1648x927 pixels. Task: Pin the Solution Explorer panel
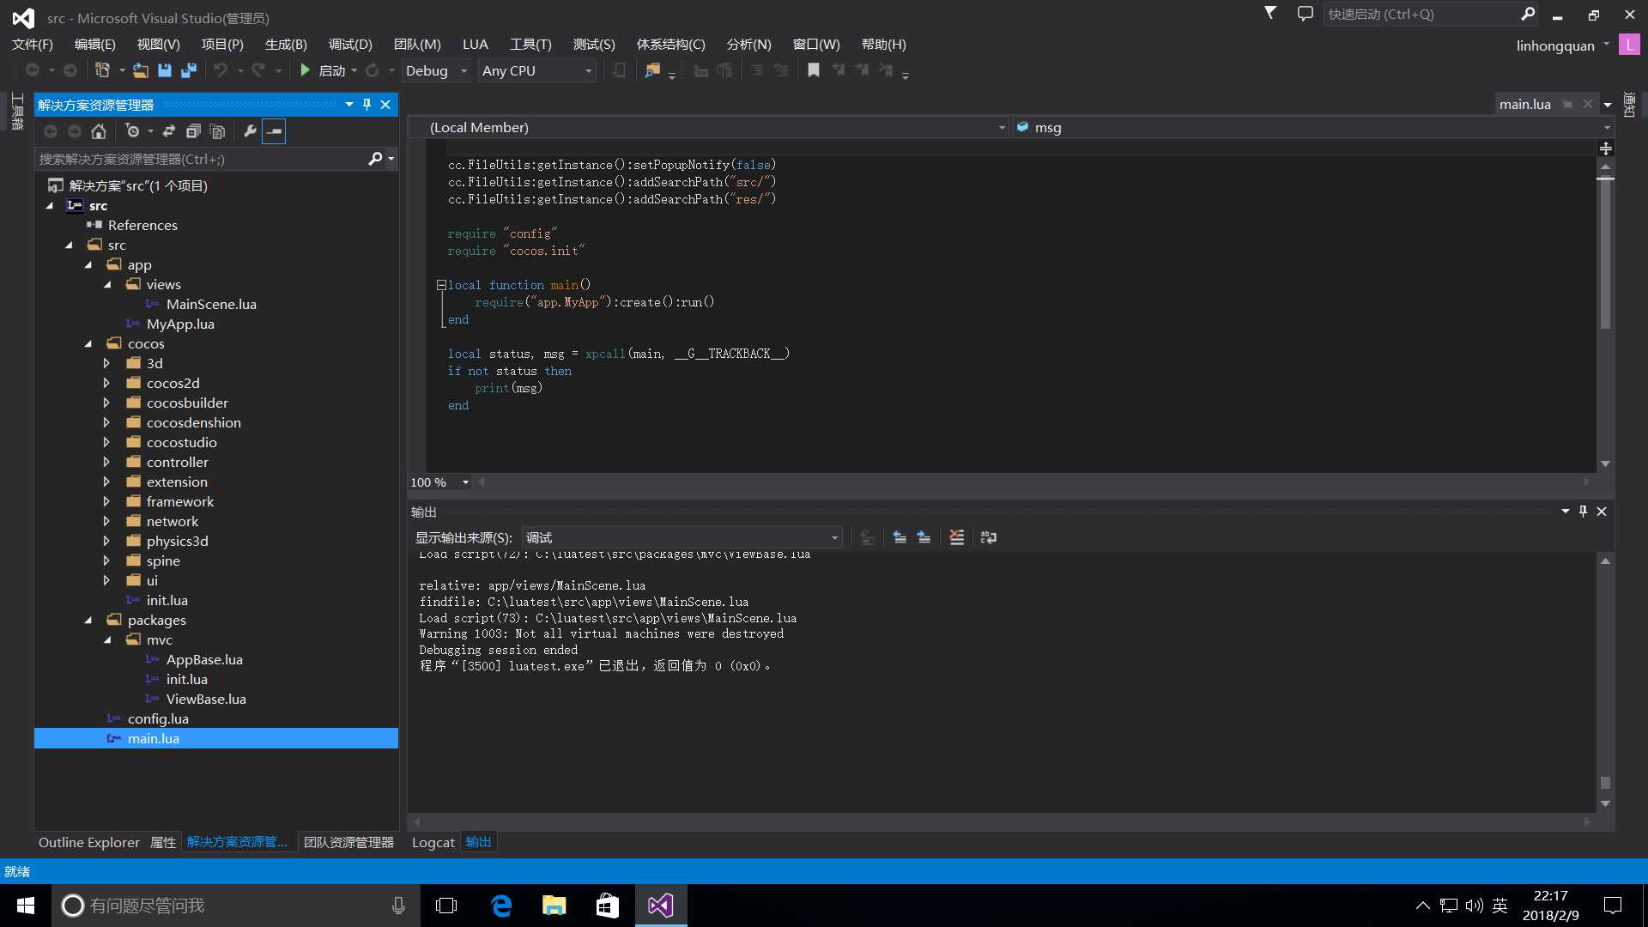click(367, 105)
